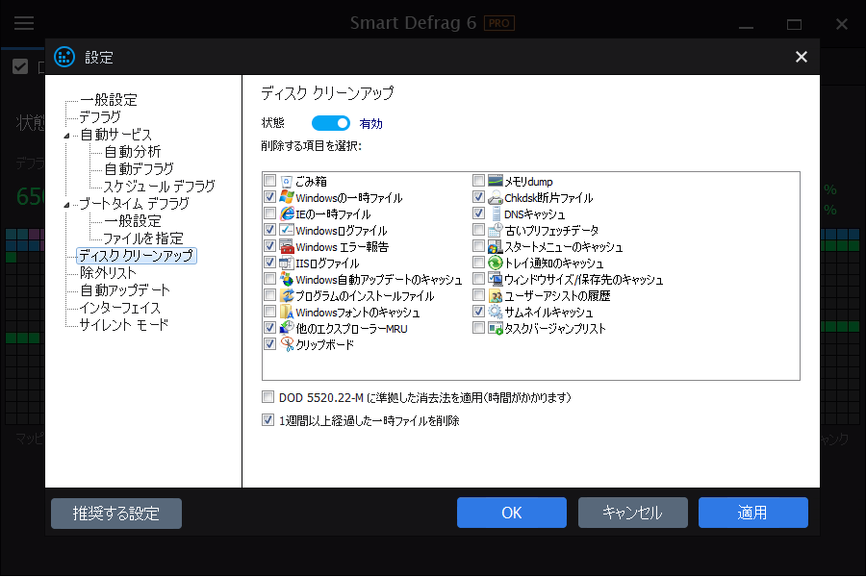Click the DNSキャッシュ icon
This screenshot has width=866, height=577.
(x=495, y=213)
